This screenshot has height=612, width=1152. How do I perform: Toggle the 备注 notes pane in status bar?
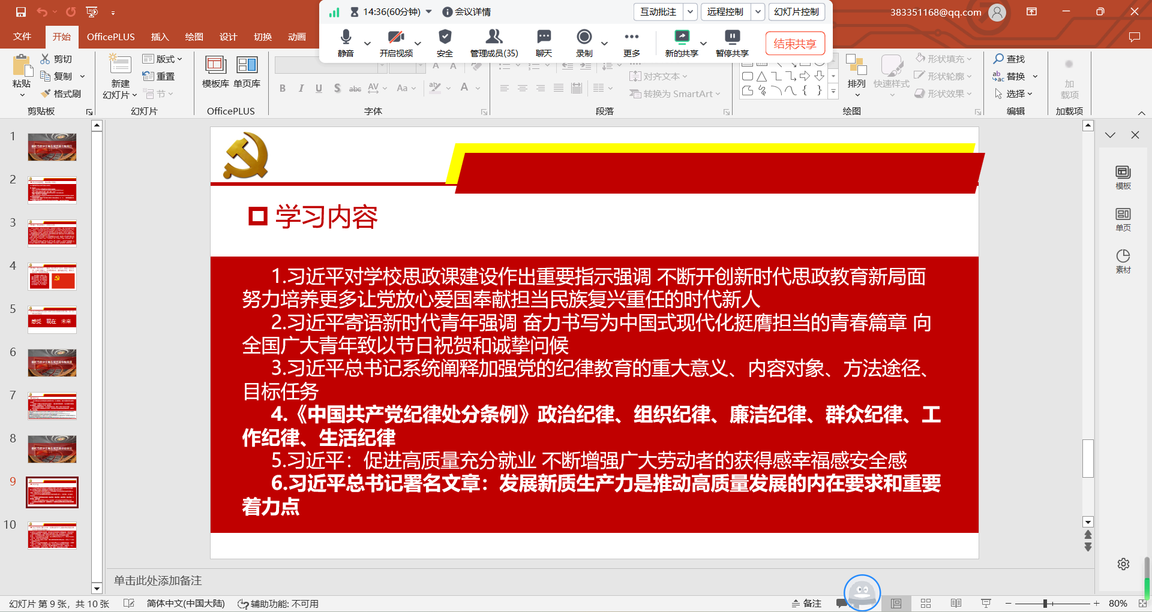(x=806, y=604)
